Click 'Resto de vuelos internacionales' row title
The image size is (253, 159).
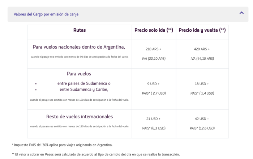(x=80, y=117)
